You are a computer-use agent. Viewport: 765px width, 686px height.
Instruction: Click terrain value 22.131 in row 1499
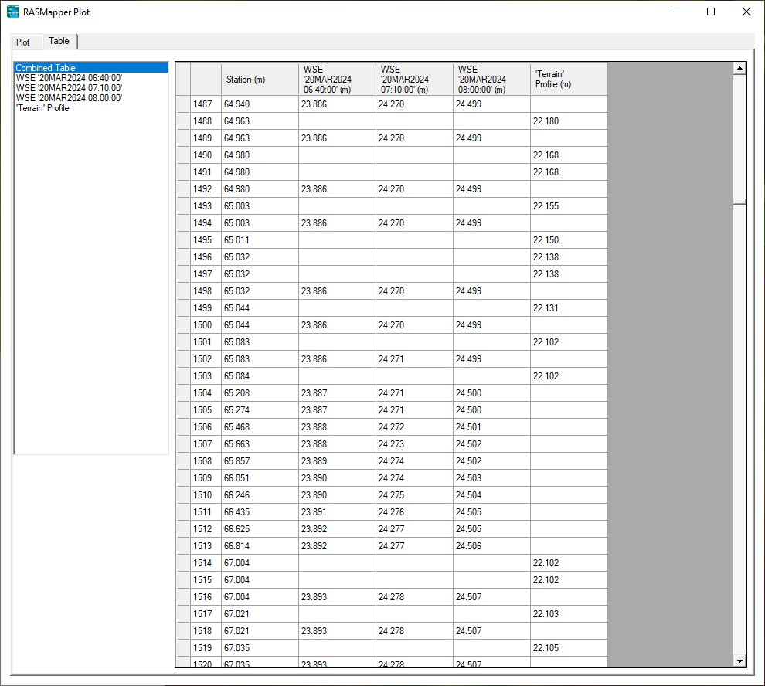[x=569, y=308]
